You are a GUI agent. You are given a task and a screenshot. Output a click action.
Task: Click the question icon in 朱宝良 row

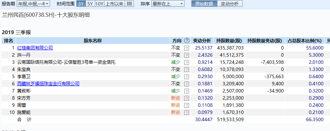click(187, 69)
